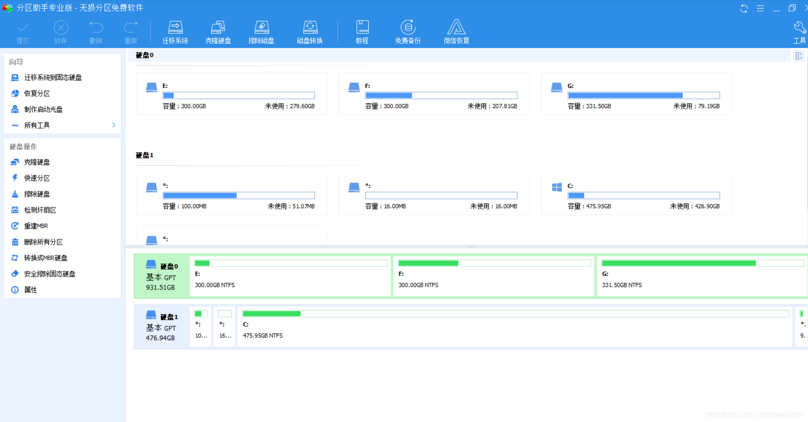
Task: Open the 免费备份 free backup tool
Action: coord(408,32)
